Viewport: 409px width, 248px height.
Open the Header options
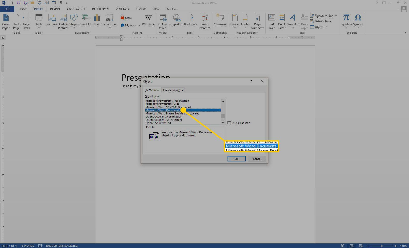pos(235,22)
